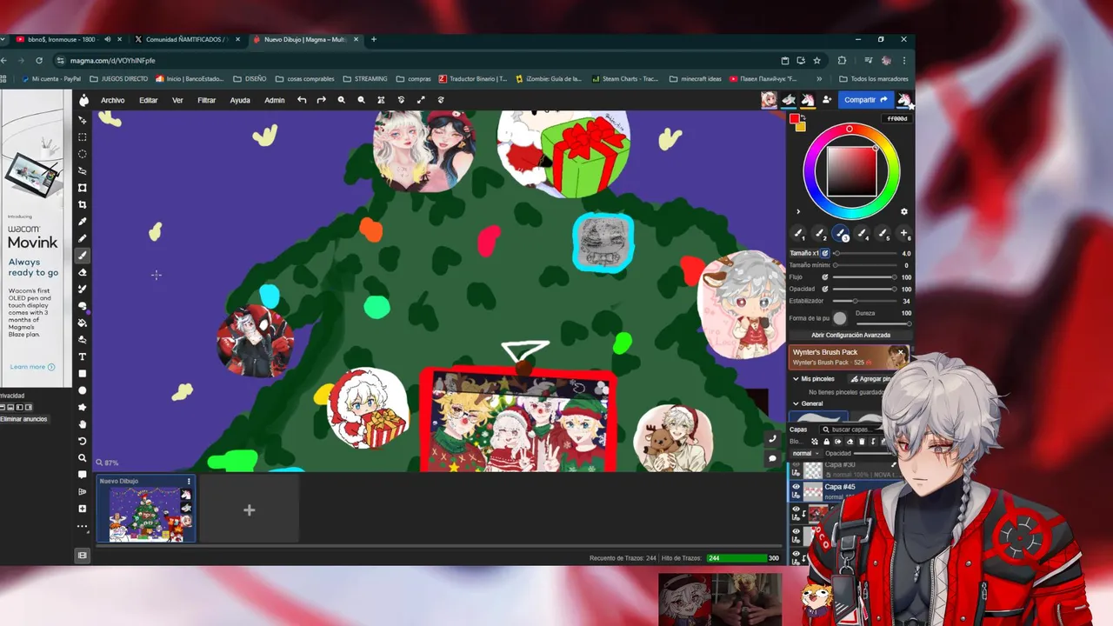Click Eliminar anuncios button
1113x626 pixels.
(x=23, y=419)
